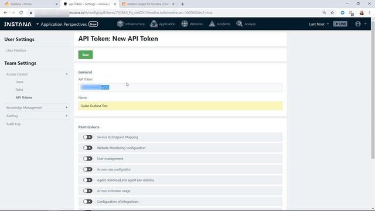
Task: Open the browser zoom magnifier icon
Action: coord(324,13)
